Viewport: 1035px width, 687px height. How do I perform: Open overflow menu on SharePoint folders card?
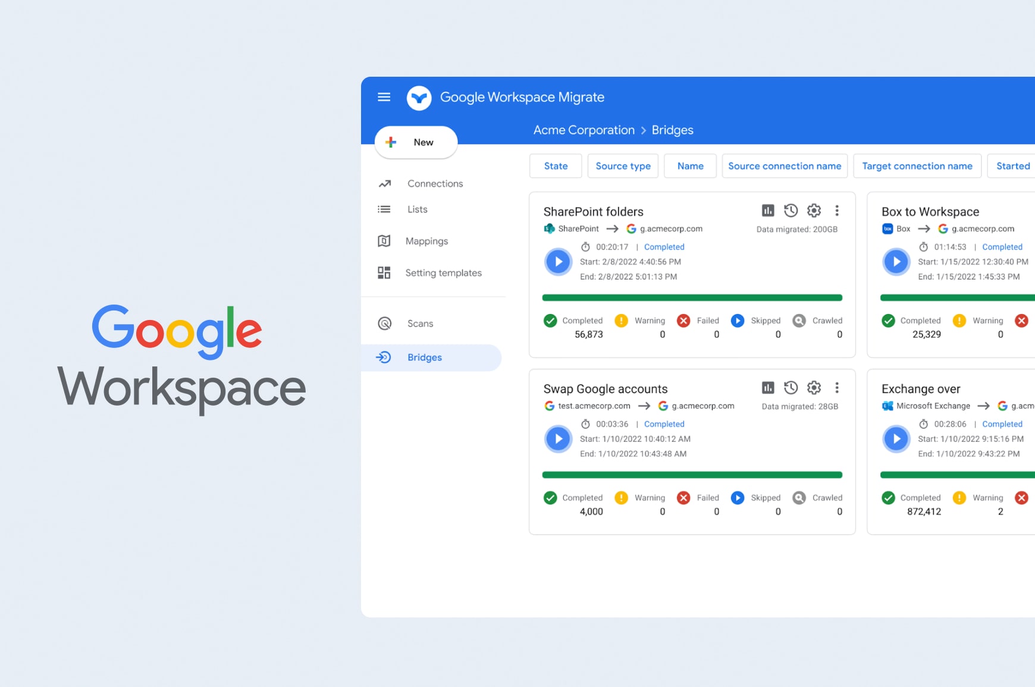tap(837, 210)
